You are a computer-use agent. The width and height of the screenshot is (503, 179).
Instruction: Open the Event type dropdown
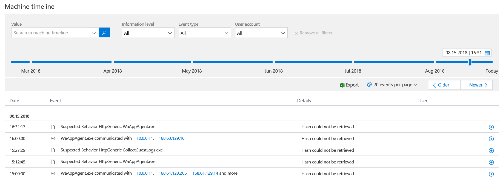(x=205, y=33)
